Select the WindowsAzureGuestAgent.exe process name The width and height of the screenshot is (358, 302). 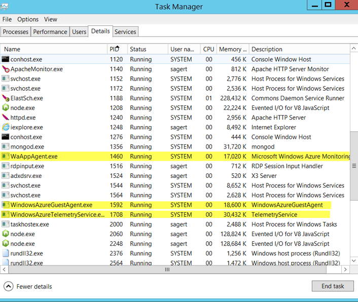point(51,205)
